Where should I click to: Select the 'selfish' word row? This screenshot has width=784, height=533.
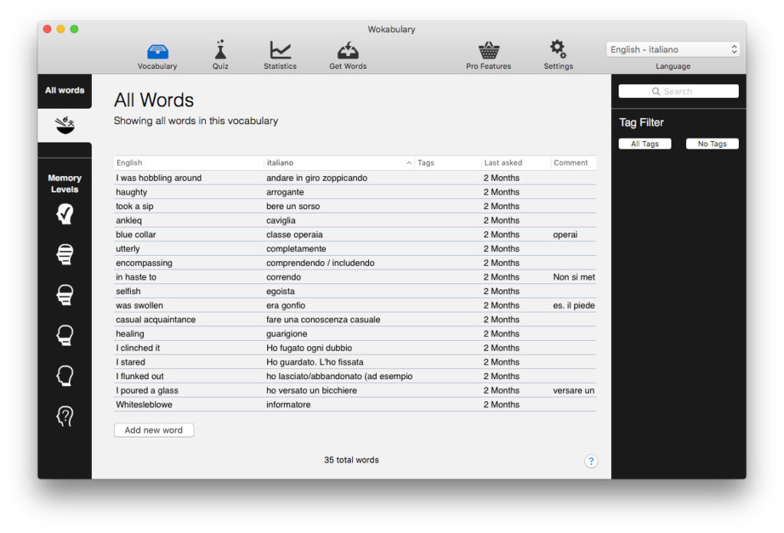(x=355, y=292)
